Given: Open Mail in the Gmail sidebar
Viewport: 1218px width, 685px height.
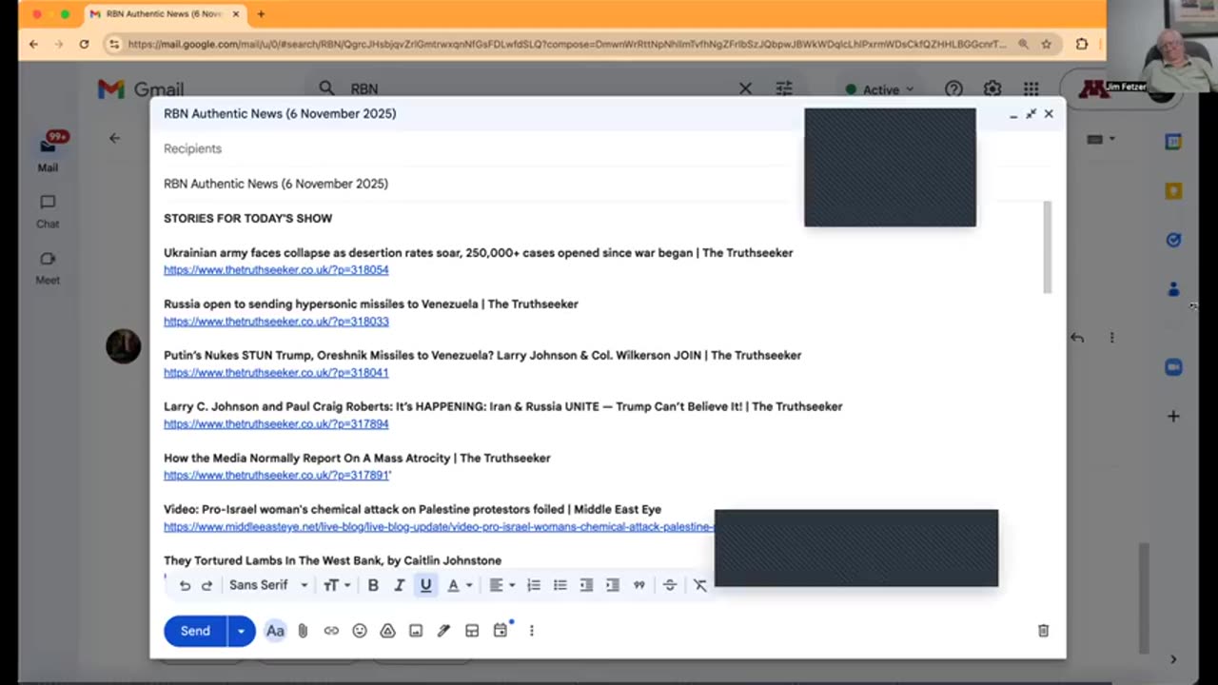Looking at the screenshot, I should click(48, 152).
